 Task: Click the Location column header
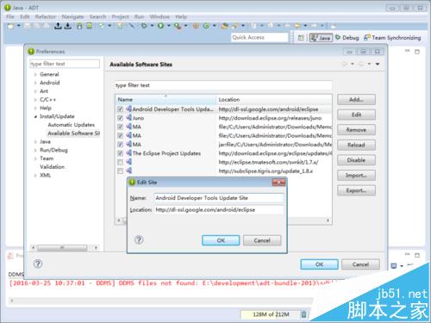coord(274,100)
